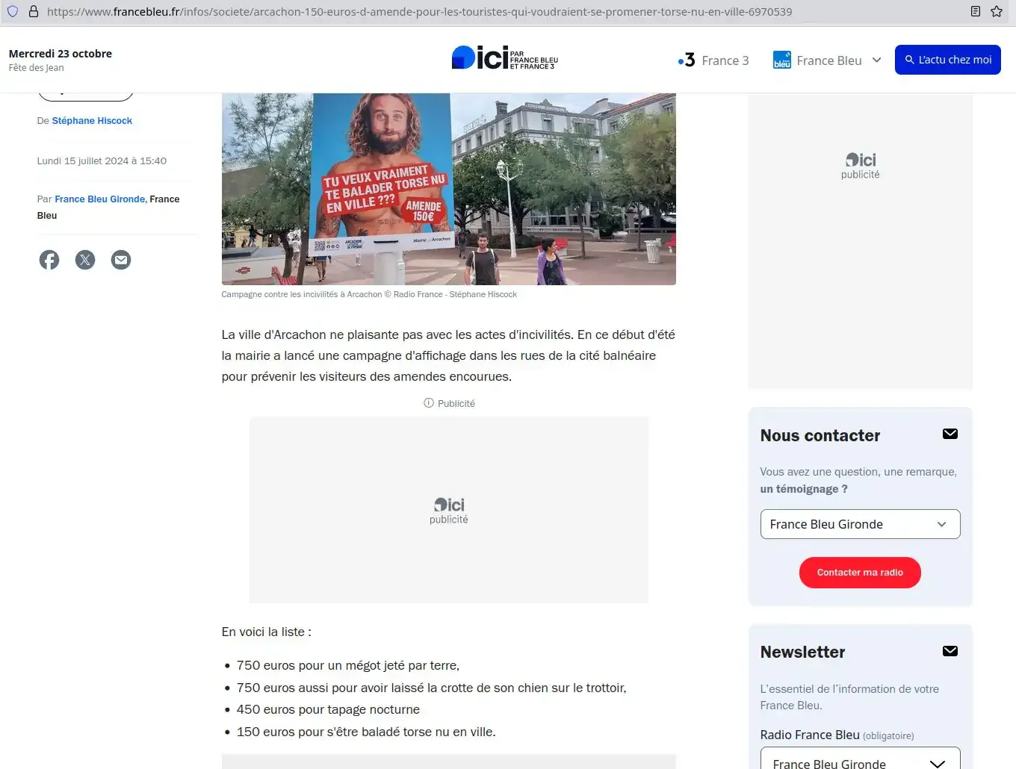Image resolution: width=1016 pixels, height=769 pixels.
Task: Open France Bleu Gironde source link
Action: click(99, 199)
